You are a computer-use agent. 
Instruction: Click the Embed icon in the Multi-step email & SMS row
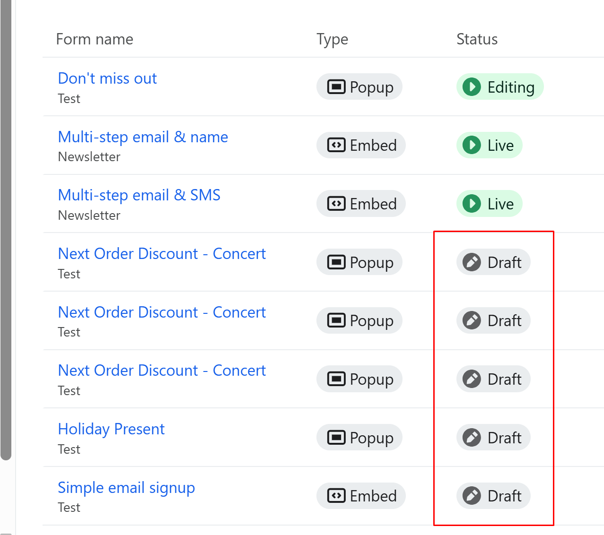[x=336, y=204]
